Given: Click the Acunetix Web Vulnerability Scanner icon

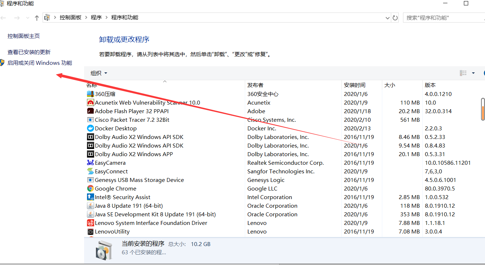Looking at the screenshot, I should (x=90, y=102).
